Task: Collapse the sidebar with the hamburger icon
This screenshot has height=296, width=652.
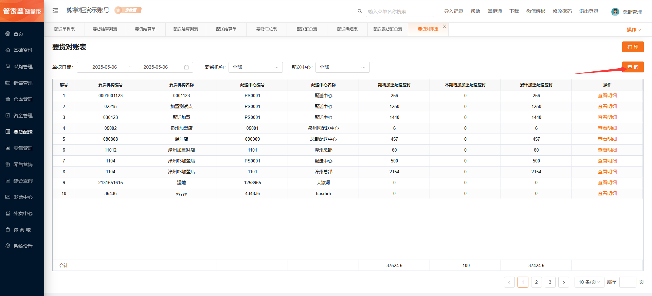Action: pyautogui.click(x=55, y=11)
